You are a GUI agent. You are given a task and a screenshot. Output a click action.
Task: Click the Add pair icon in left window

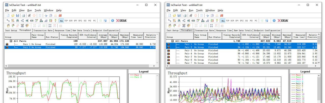pos(8,21)
